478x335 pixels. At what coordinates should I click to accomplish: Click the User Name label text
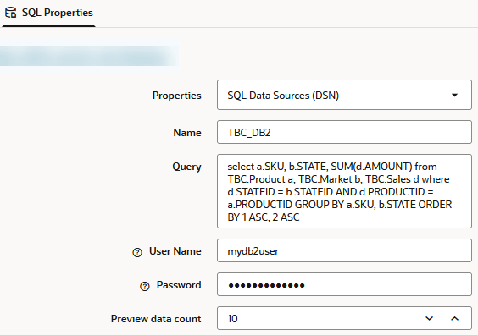(175, 251)
